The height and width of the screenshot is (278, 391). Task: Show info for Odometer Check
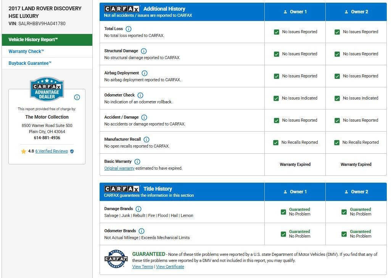click(140, 95)
